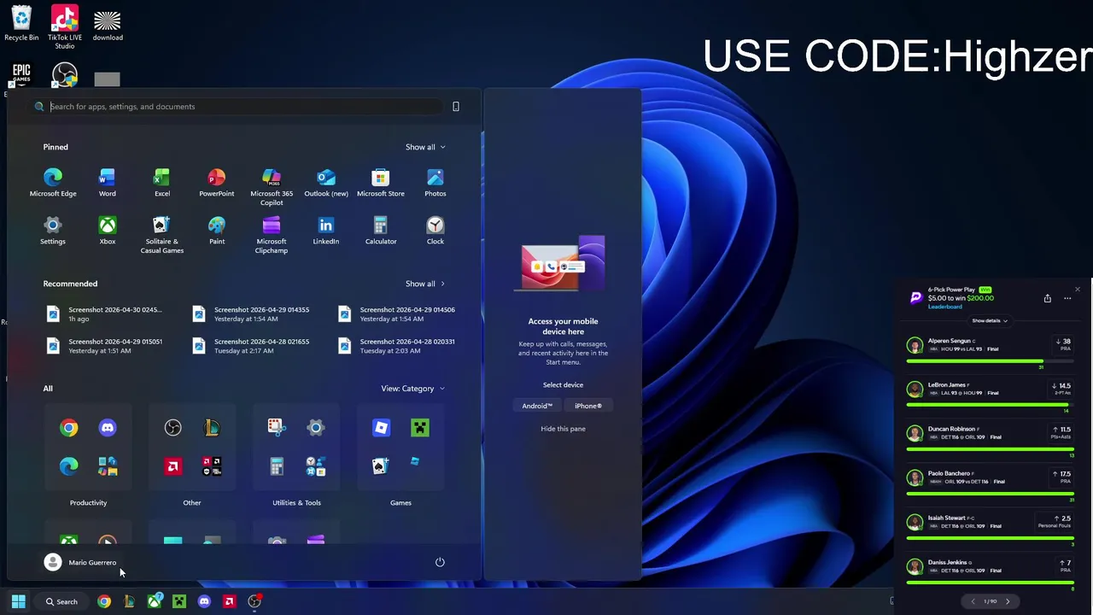Screen dimensions: 1093x615
Task: Toggle the pane icon beside Start search
Action: [456, 107]
